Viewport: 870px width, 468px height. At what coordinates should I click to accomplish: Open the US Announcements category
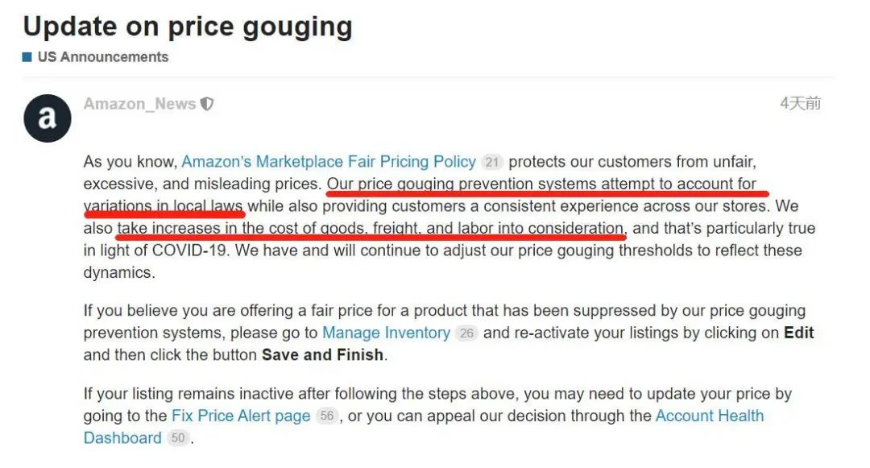click(102, 57)
